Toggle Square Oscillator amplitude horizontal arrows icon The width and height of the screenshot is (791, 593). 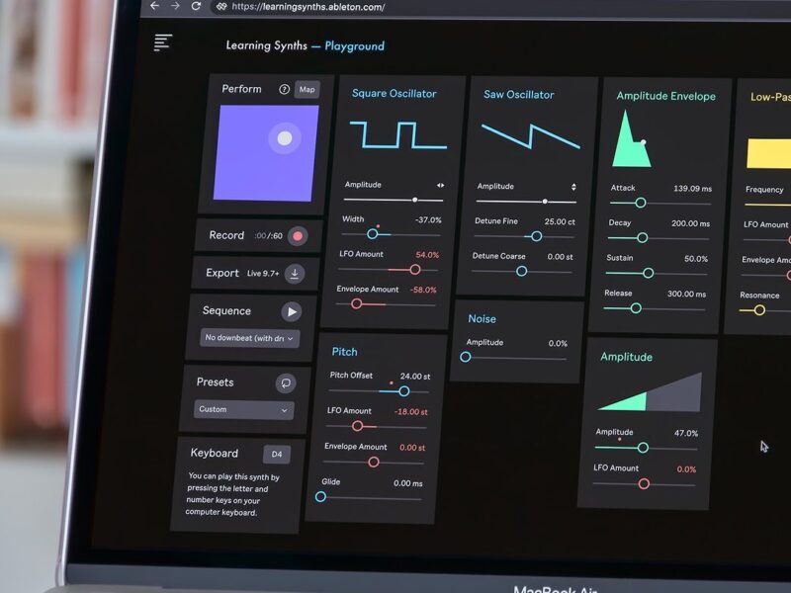[440, 186]
